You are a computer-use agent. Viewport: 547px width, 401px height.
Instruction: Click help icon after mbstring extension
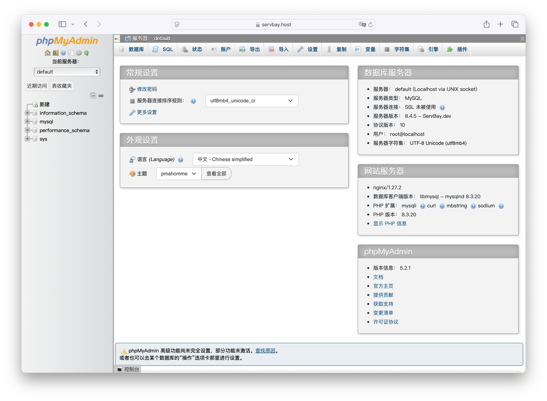[473, 206]
